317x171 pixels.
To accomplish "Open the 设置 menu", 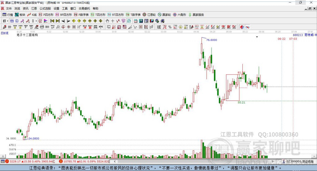I will pyautogui.click(x=56, y=8).
